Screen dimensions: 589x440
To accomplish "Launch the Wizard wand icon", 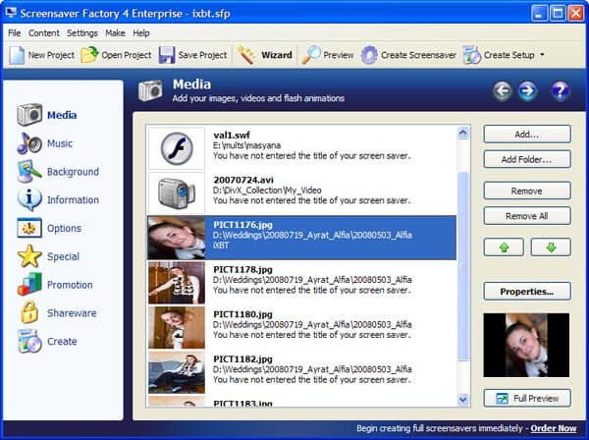I will pyautogui.click(x=246, y=55).
